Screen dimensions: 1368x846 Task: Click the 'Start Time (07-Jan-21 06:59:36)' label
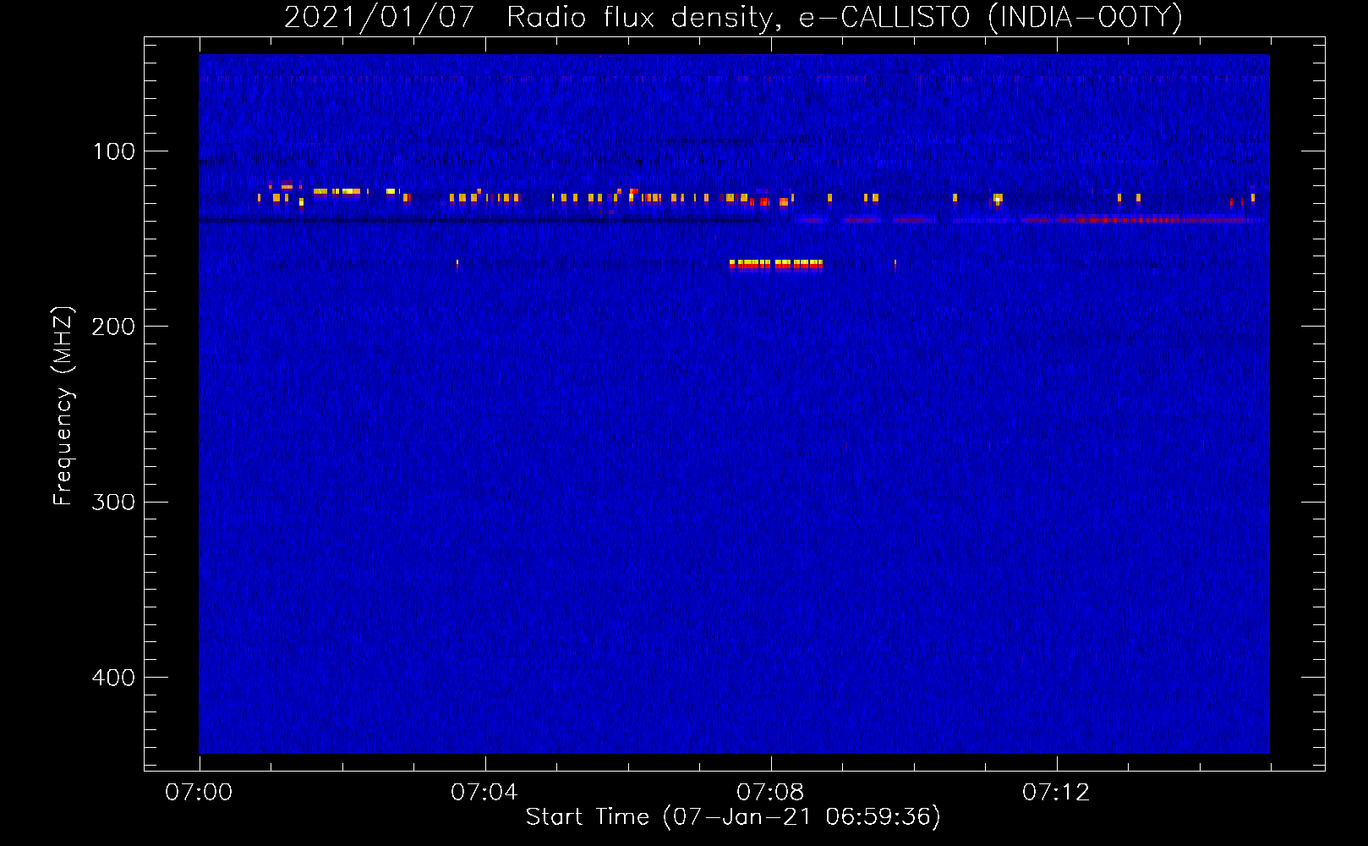(733, 816)
